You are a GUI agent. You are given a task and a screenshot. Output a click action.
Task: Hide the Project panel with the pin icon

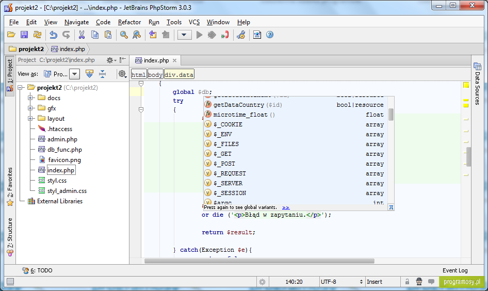(123, 60)
